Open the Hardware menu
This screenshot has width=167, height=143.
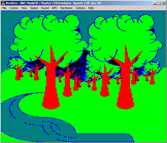(66, 8)
